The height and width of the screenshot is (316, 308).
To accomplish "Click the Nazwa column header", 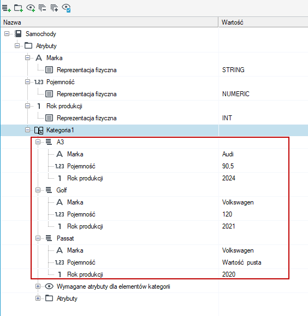I will pyautogui.click(x=109, y=22).
